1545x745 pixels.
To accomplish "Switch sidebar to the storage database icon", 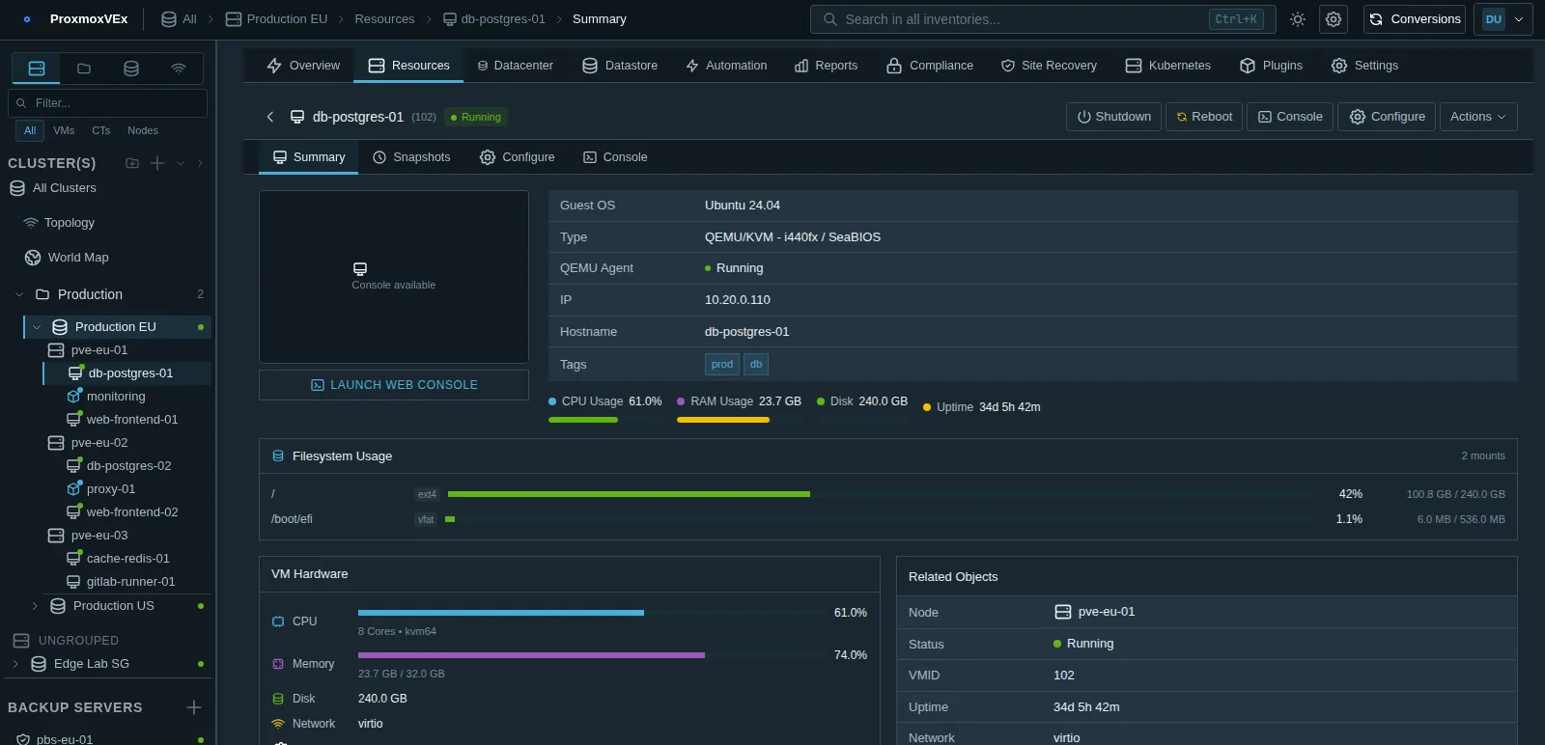I will click(131, 69).
